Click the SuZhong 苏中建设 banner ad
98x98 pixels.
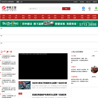pyautogui.click(x=49, y=24)
